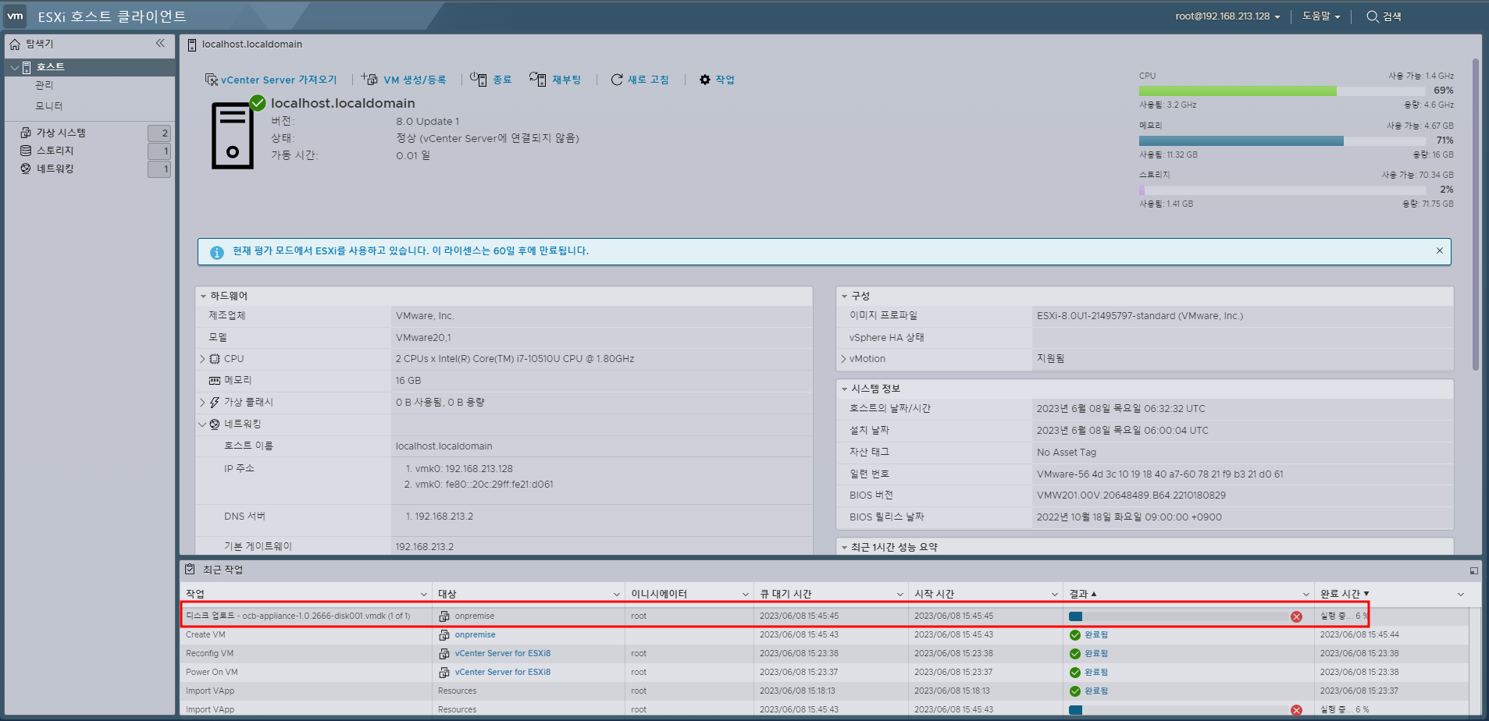The width and height of the screenshot is (1489, 721).
Task: Click VM 생성/등록 toolbar button
Action: 404,80
